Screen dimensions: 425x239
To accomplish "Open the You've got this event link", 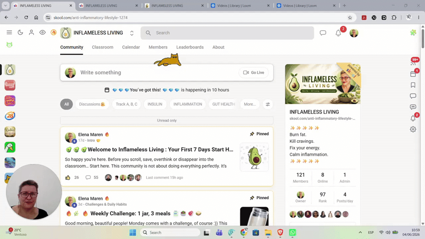I will (x=167, y=90).
